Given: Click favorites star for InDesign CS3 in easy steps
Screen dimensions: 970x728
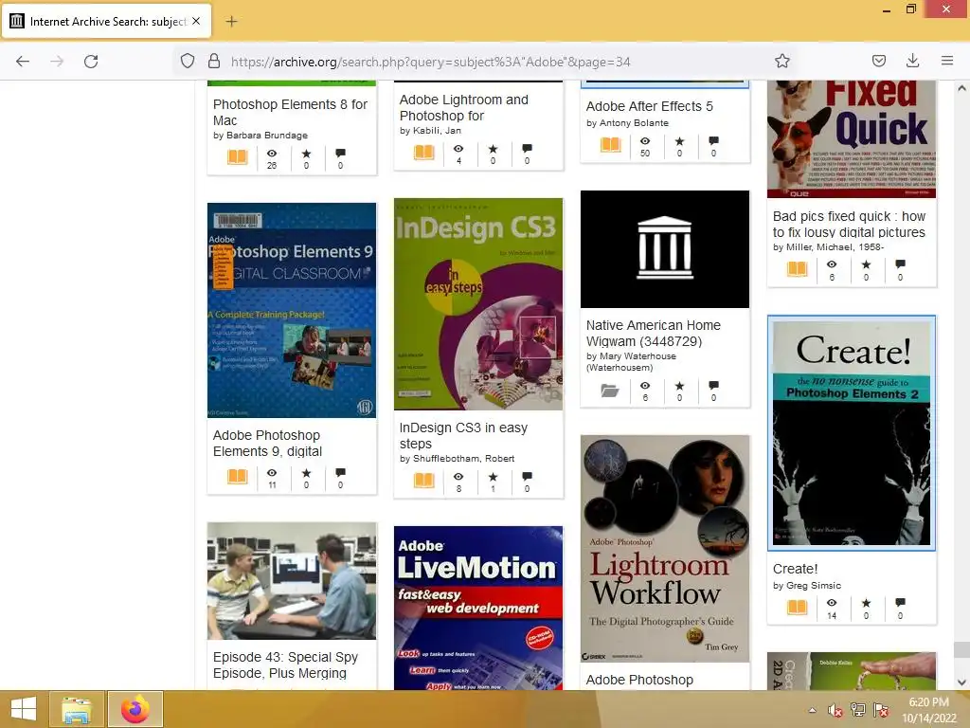Looking at the screenshot, I should point(493,477).
